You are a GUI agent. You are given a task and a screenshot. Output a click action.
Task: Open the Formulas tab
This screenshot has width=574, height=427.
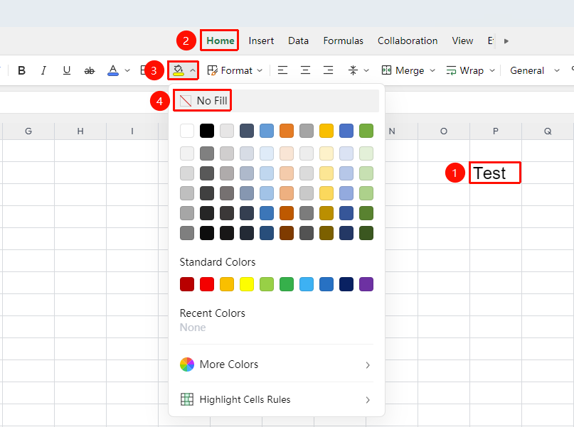[x=343, y=40]
